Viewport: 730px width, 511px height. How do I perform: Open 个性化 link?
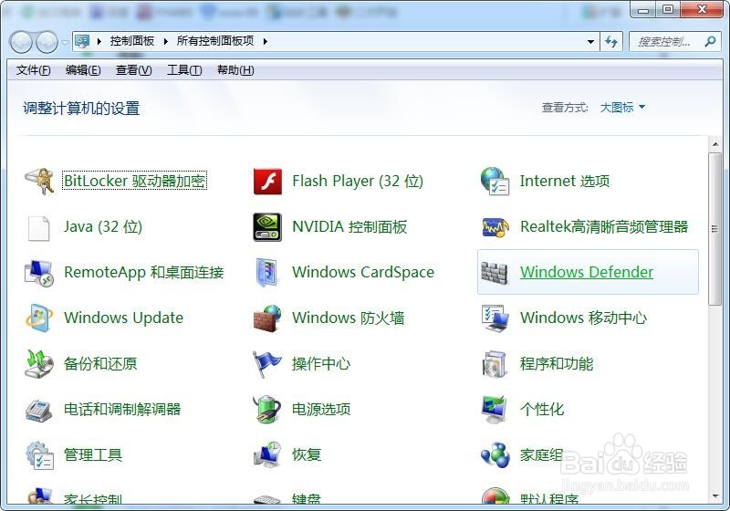click(x=541, y=409)
